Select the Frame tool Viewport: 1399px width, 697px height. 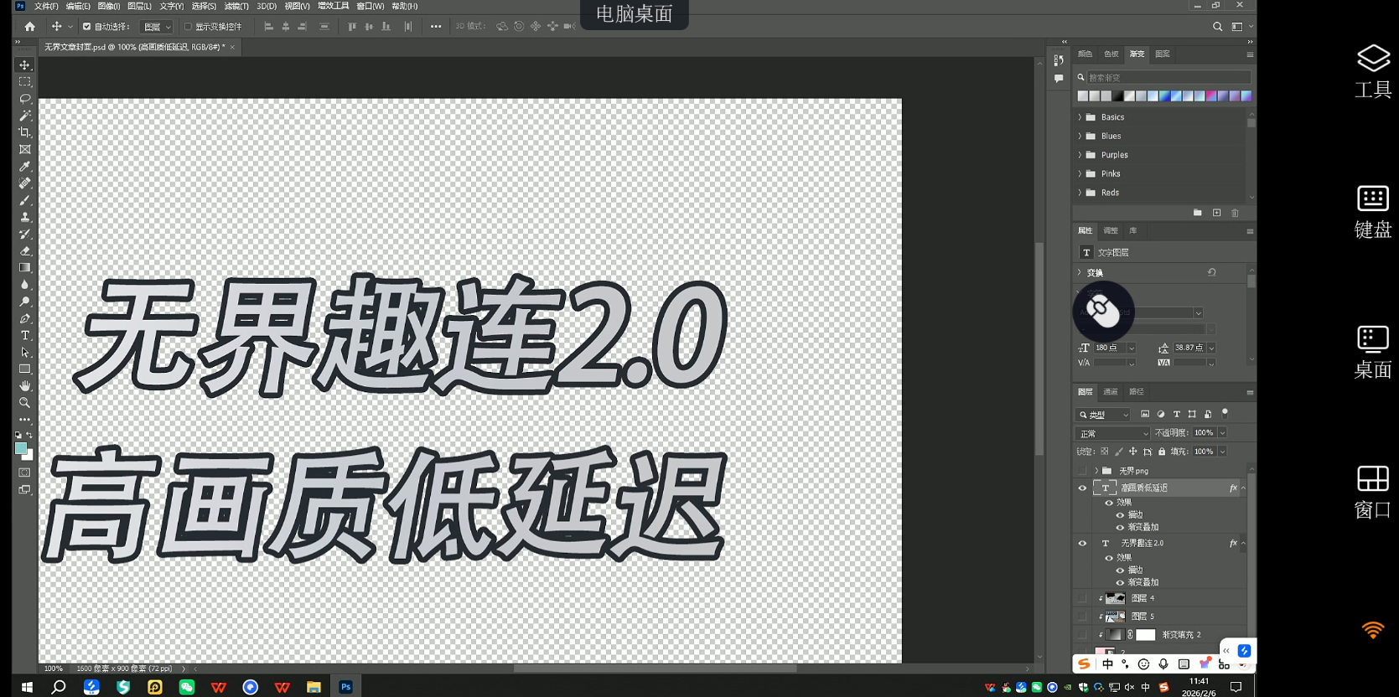(25, 149)
